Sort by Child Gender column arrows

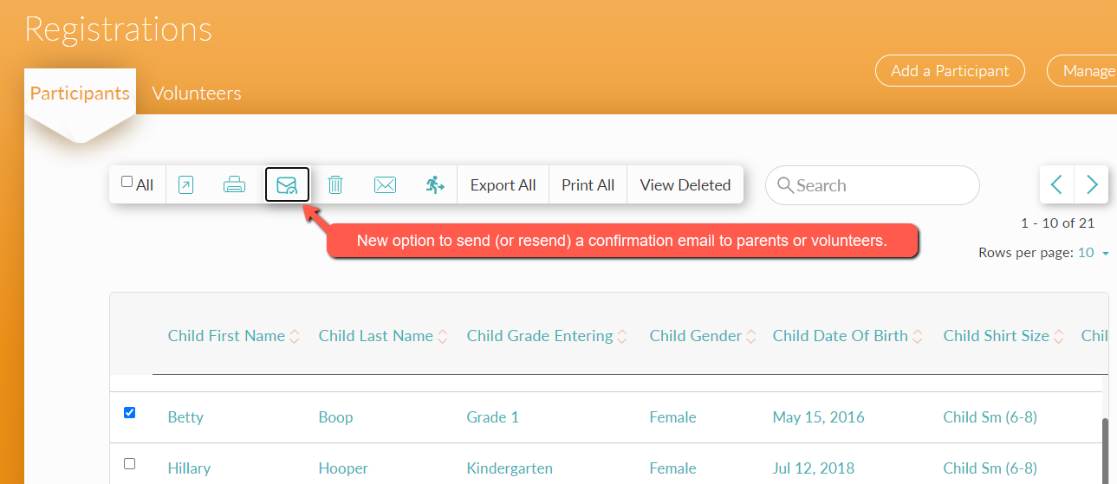751,336
